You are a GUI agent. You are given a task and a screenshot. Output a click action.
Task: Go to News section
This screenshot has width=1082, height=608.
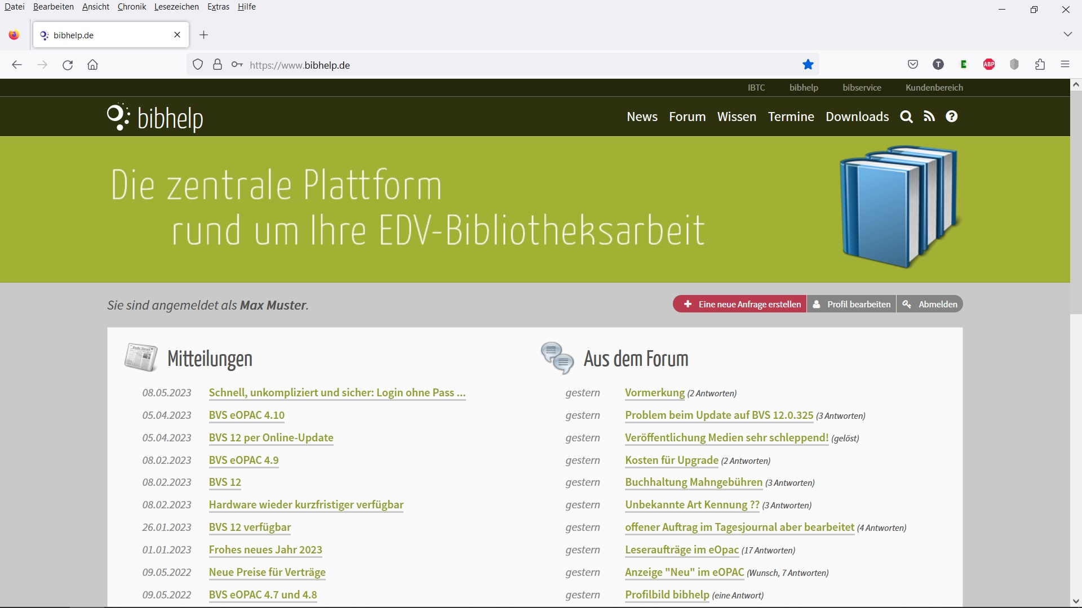(x=642, y=117)
